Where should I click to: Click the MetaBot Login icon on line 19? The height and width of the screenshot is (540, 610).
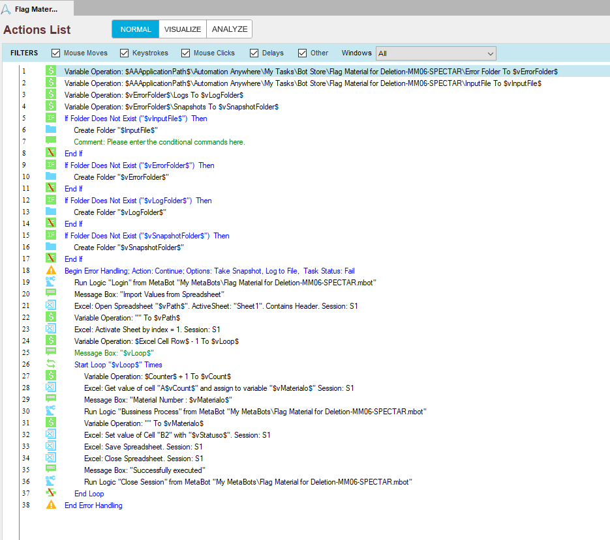coord(51,282)
